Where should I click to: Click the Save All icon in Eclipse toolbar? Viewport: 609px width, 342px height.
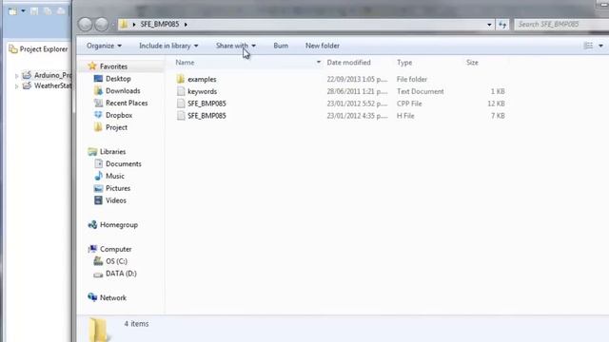tap(48, 11)
